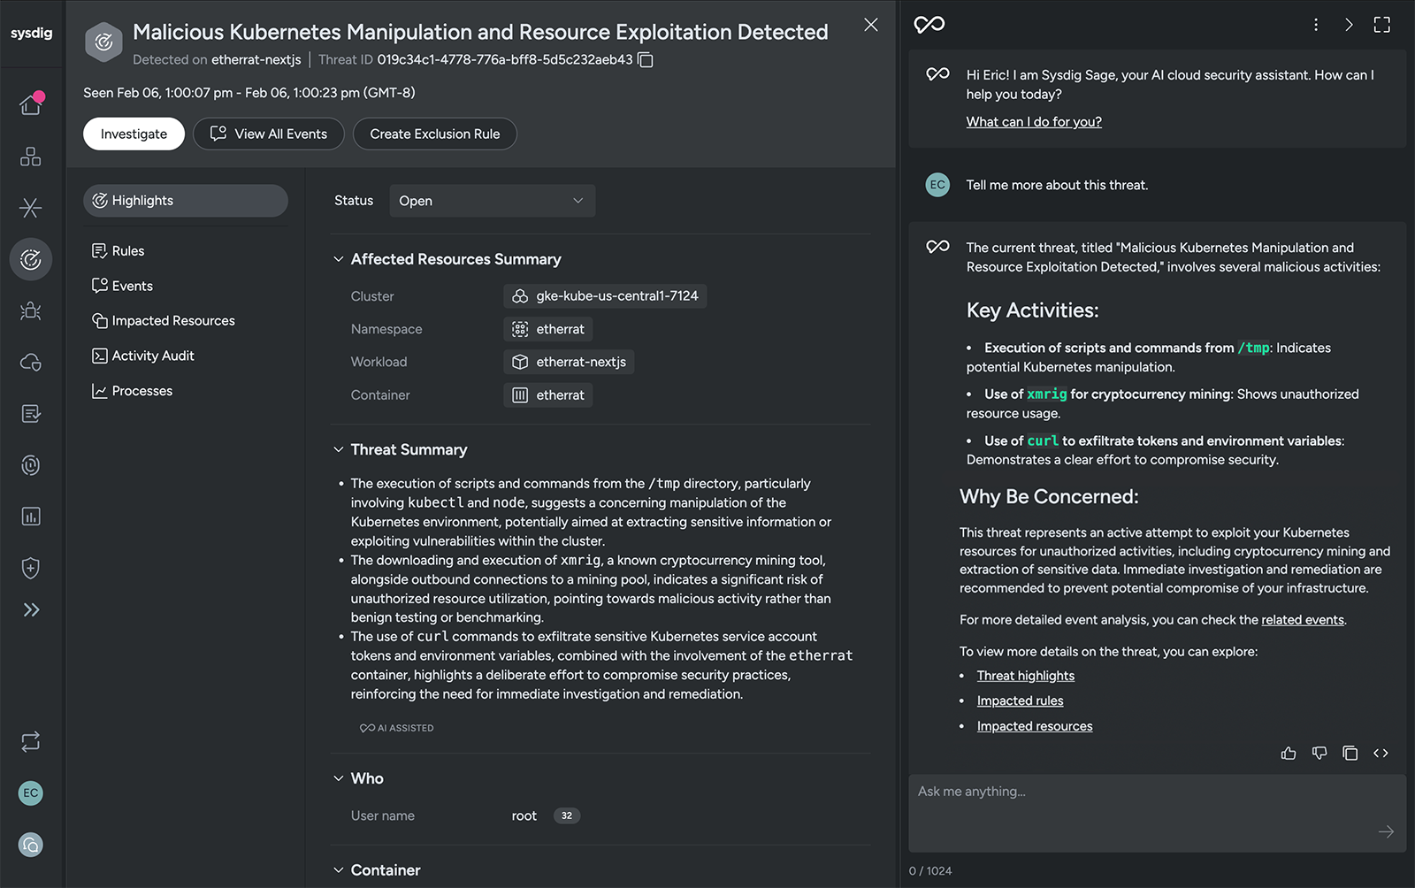
Task: Switch to the Rules tab
Action: [x=128, y=251]
